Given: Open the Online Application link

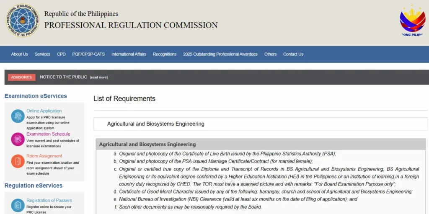Looking at the screenshot, I should (x=44, y=111).
